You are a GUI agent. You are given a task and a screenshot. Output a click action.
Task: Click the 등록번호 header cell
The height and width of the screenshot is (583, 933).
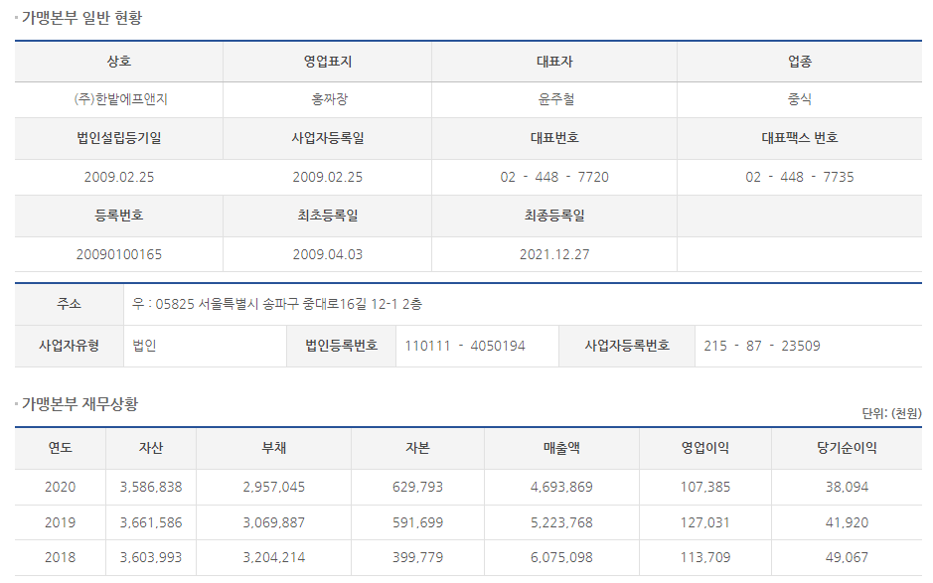click(x=119, y=216)
